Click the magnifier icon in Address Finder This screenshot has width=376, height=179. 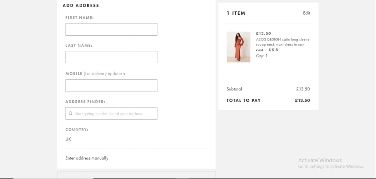tap(70, 114)
